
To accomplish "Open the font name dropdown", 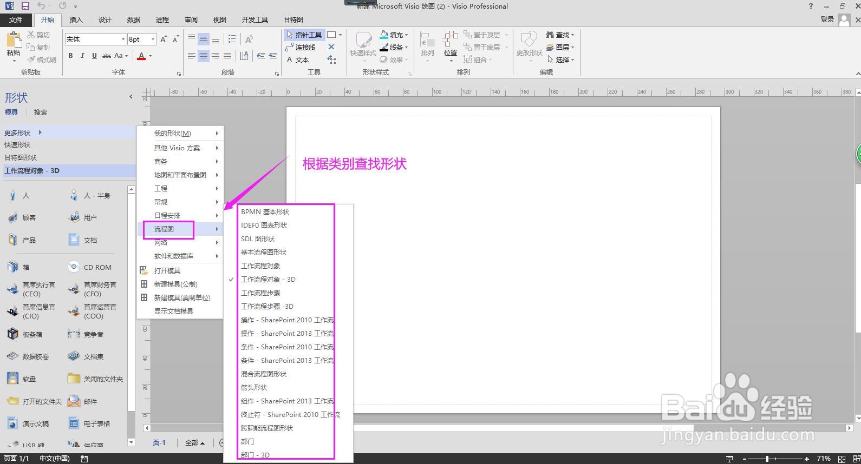I will tap(123, 39).
